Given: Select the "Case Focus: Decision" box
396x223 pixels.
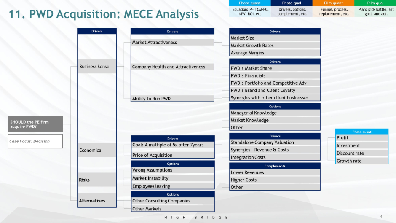Looking at the screenshot, I should coord(35,141).
